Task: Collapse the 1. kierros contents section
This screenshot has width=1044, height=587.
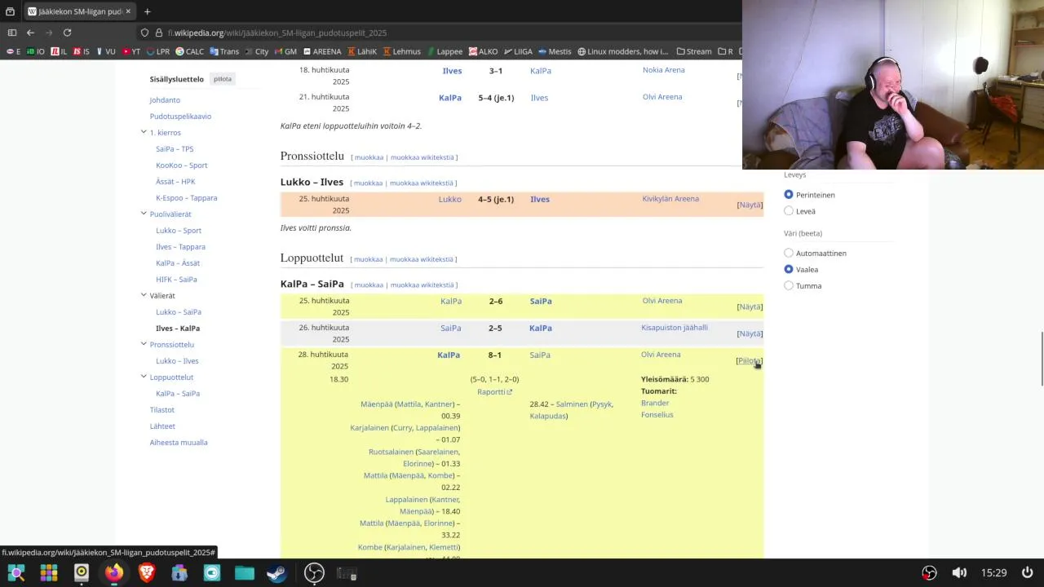Action: pos(144,132)
